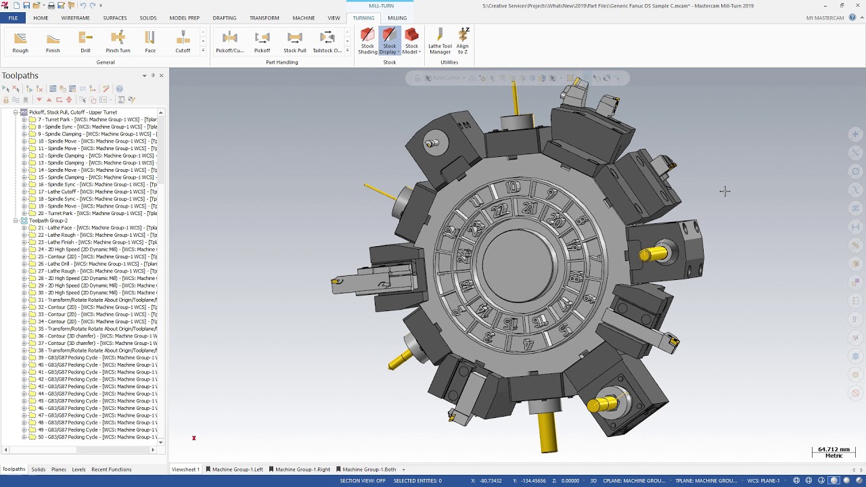Toggle Stock Shading

[367, 42]
